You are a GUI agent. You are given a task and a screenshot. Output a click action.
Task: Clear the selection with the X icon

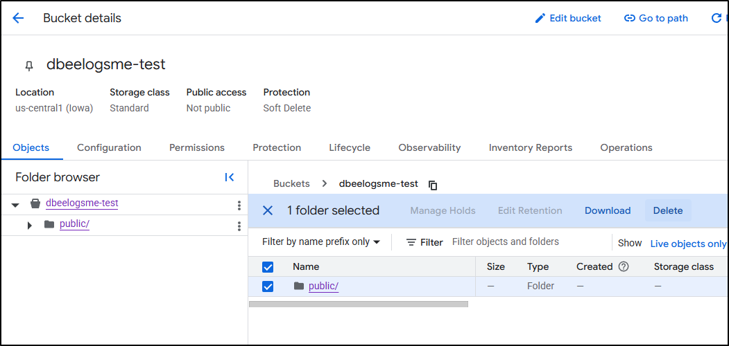point(268,211)
